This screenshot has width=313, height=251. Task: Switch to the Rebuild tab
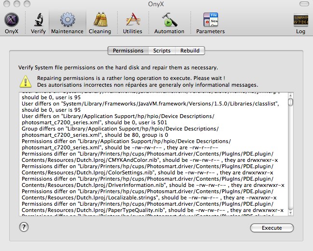pos(190,51)
